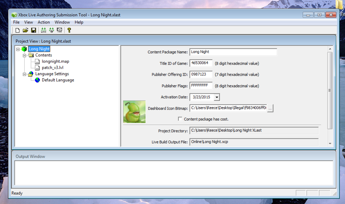Click the Default Language globe icon
Viewport: 345px width, 204px height.
point(37,80)
